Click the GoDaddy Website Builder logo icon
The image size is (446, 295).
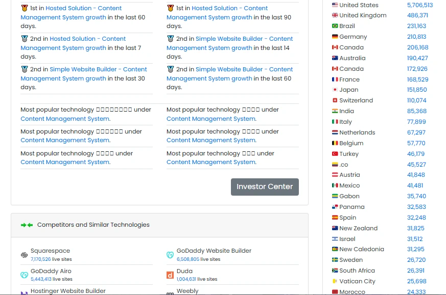click(170, 255)
